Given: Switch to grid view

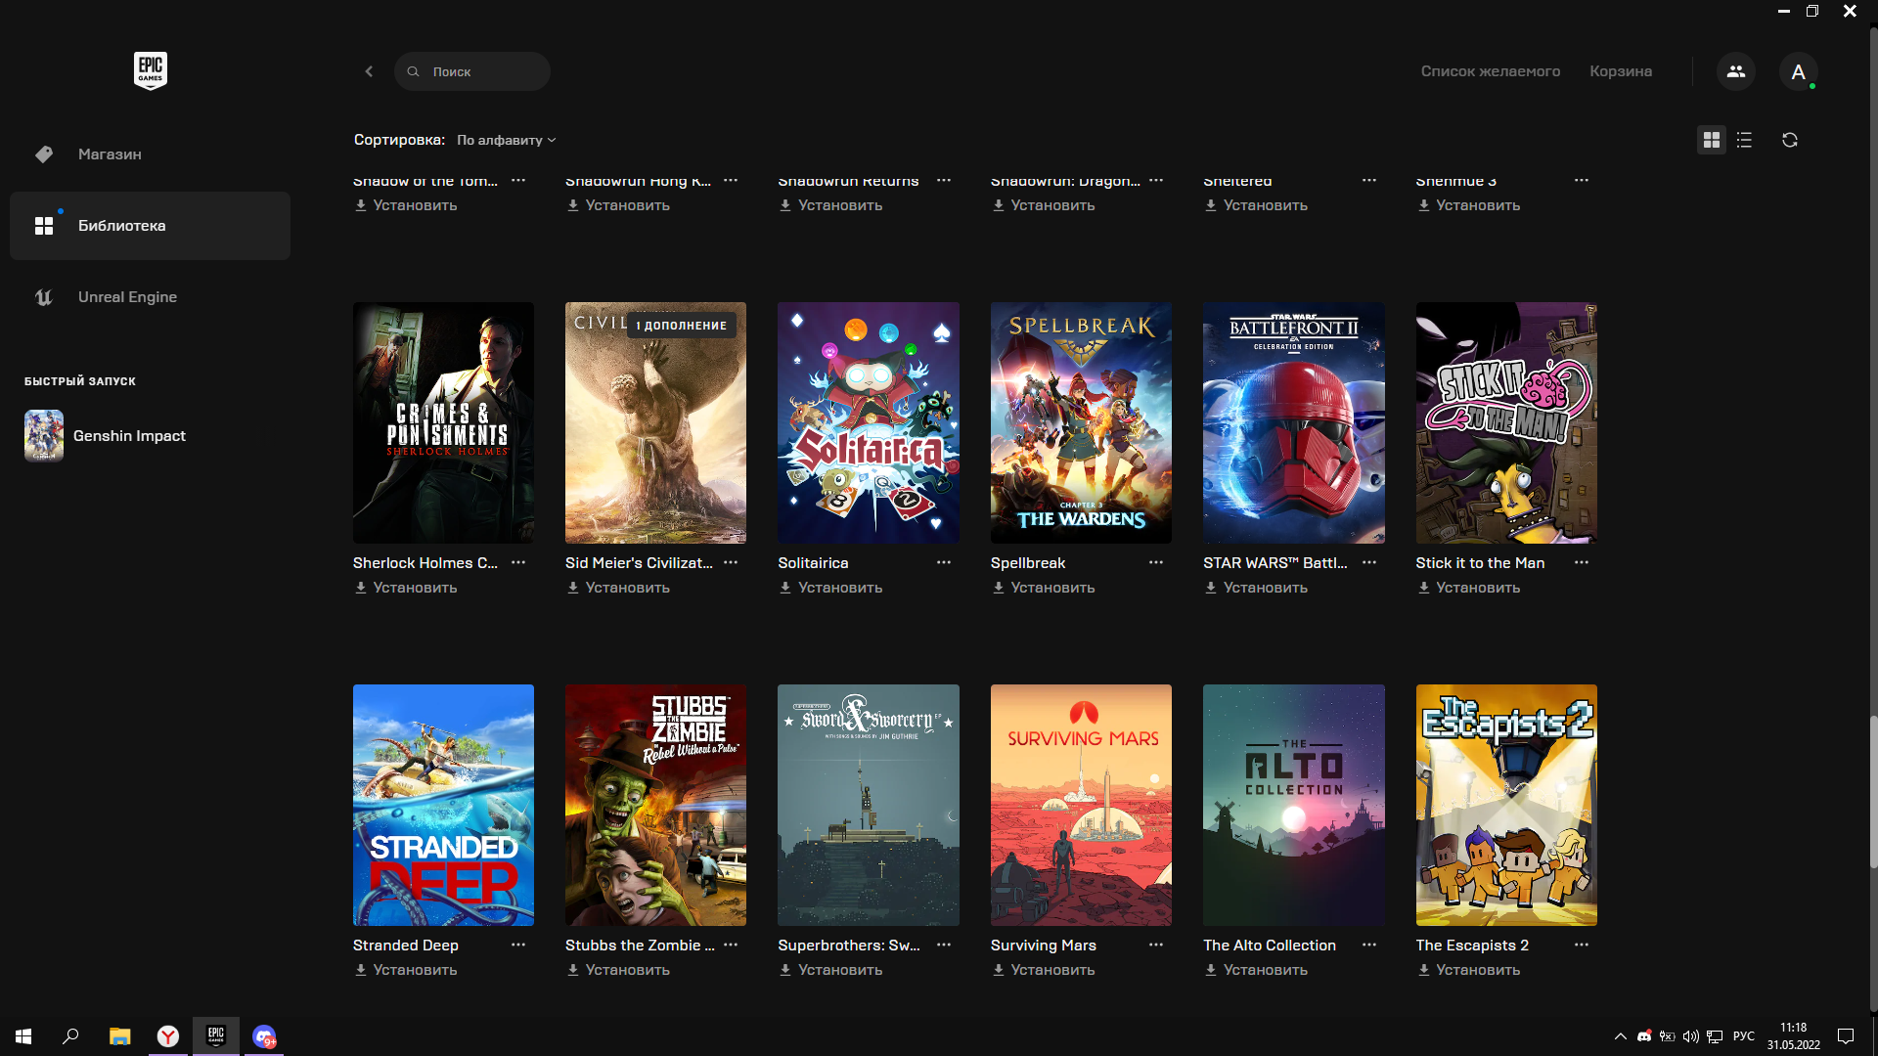Looking at the screenshot, I should [x=1711, y=140].
